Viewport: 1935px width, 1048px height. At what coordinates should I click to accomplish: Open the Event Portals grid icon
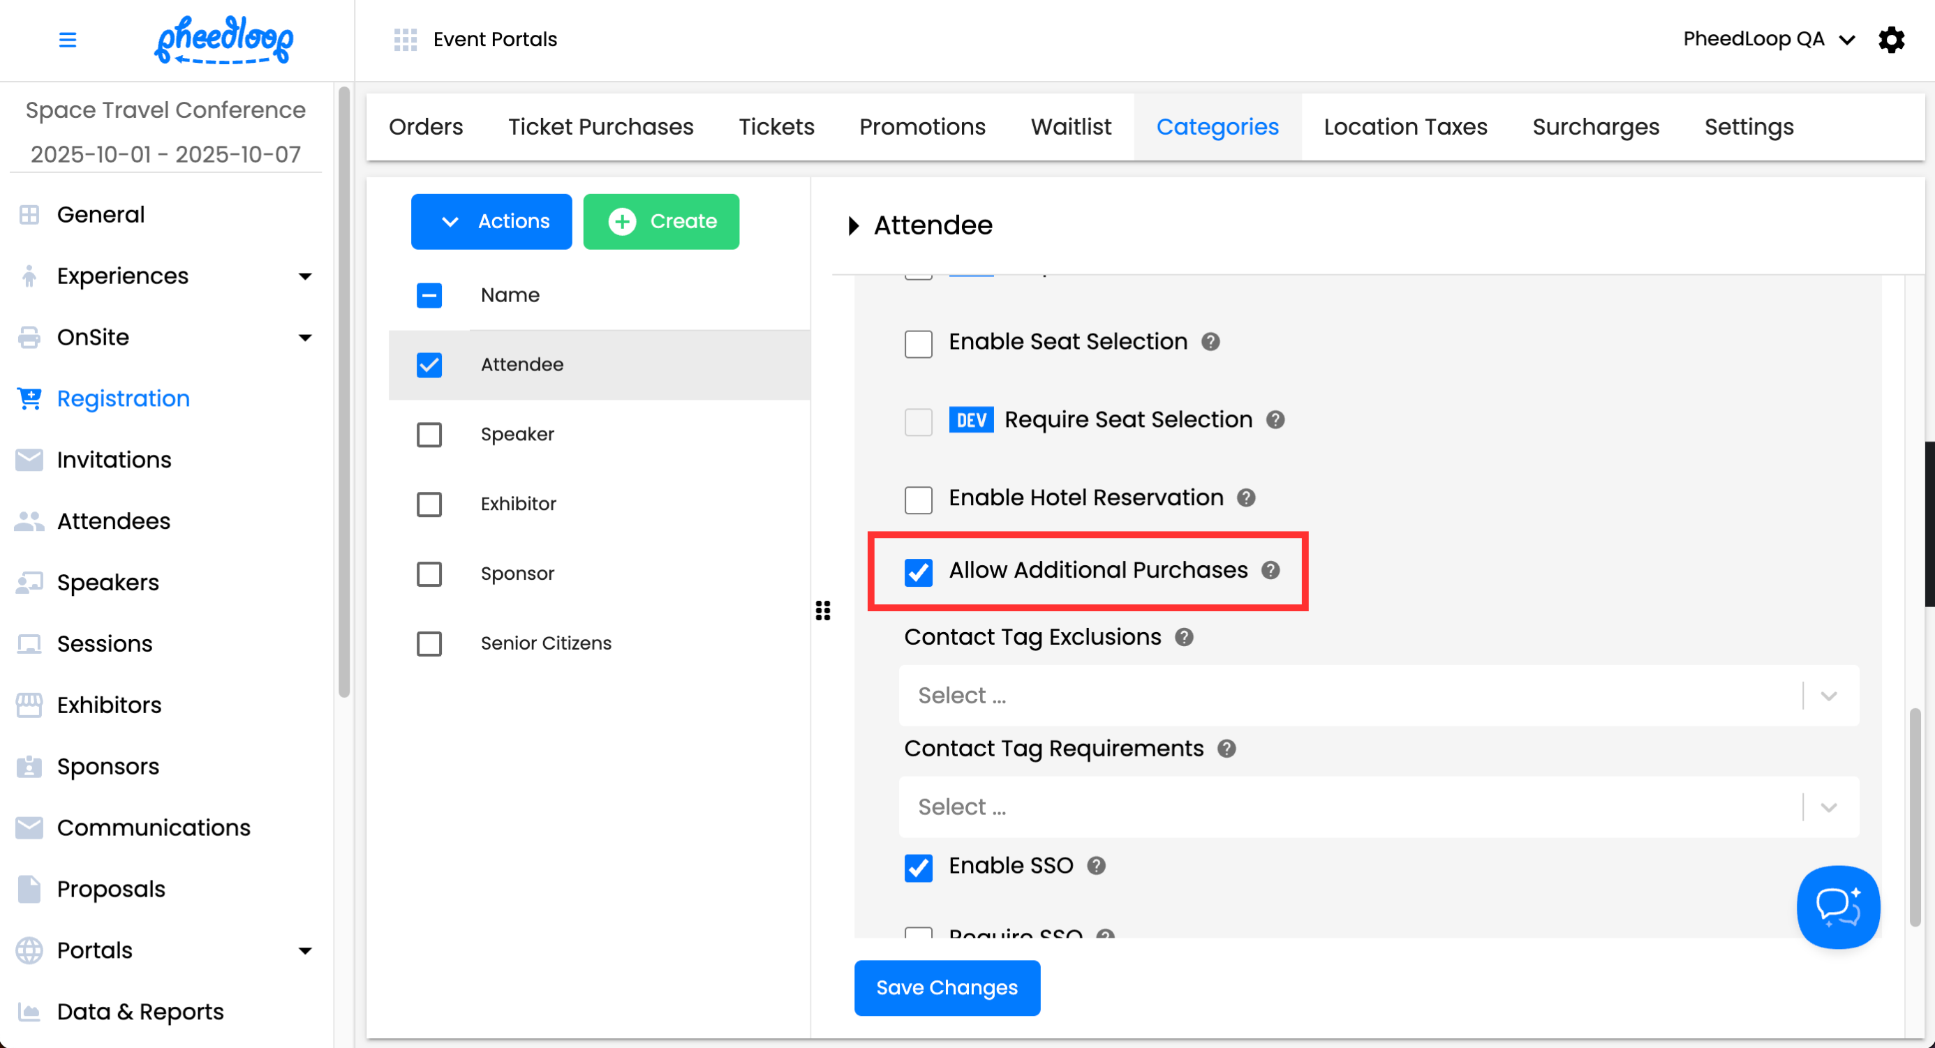pyautogui.click(x=405, y=39)
